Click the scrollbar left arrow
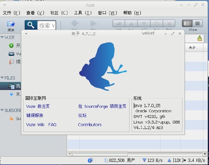The width and height of the screenshot is (209, 165). (70, 154)
